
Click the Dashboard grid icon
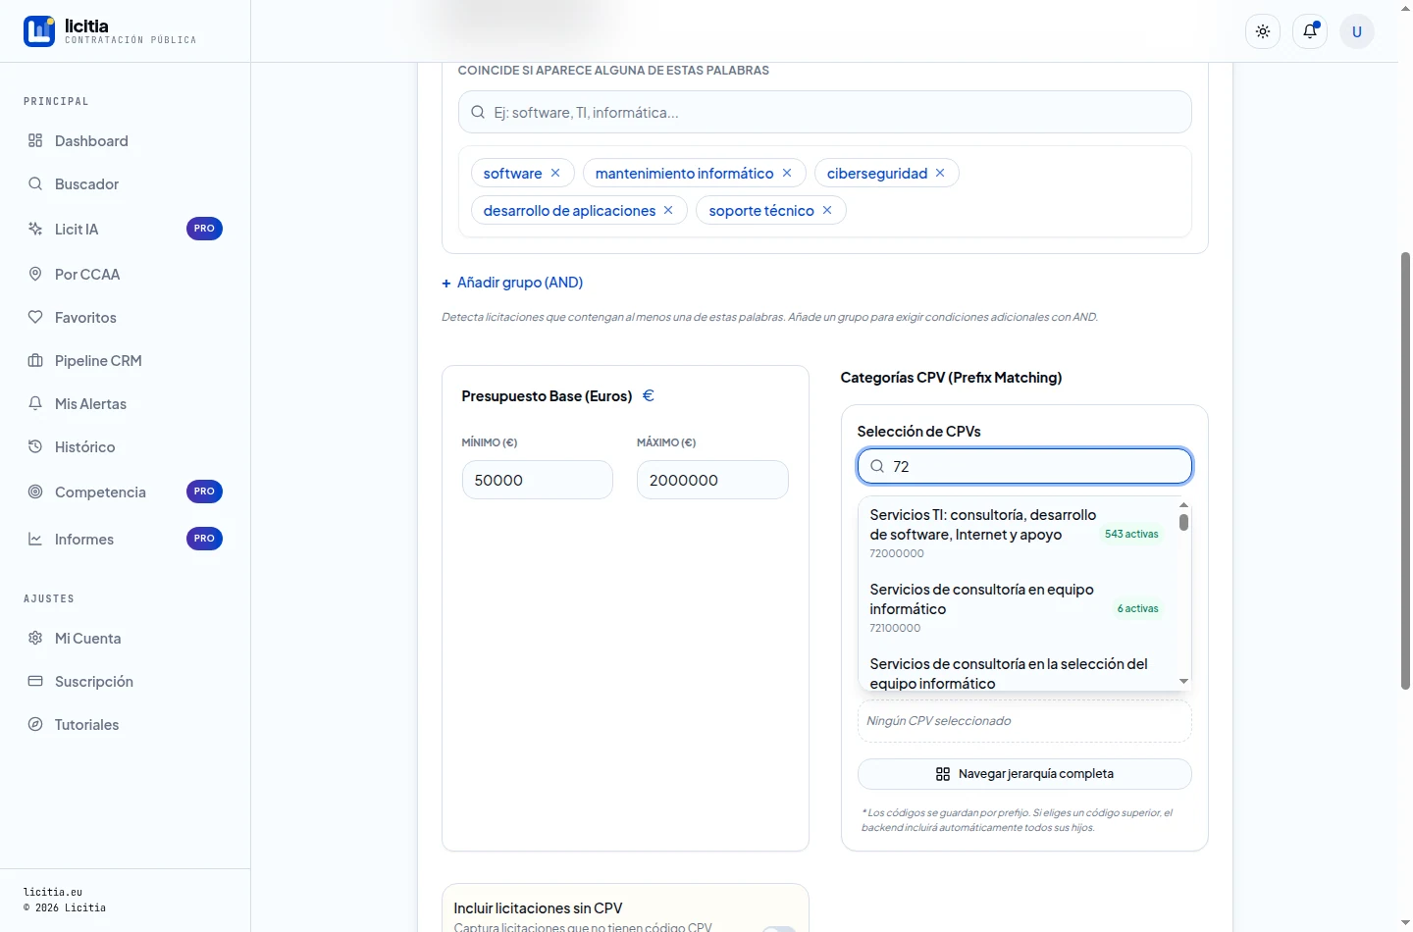tap(35, 140)
